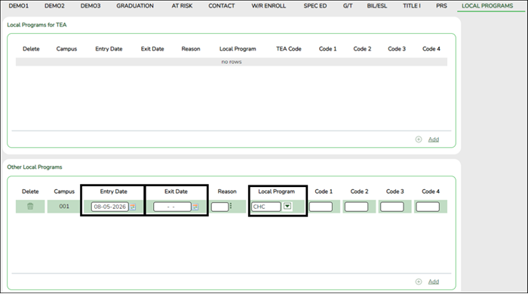Click the Reason header in TEA table

(x=191, y=49)
